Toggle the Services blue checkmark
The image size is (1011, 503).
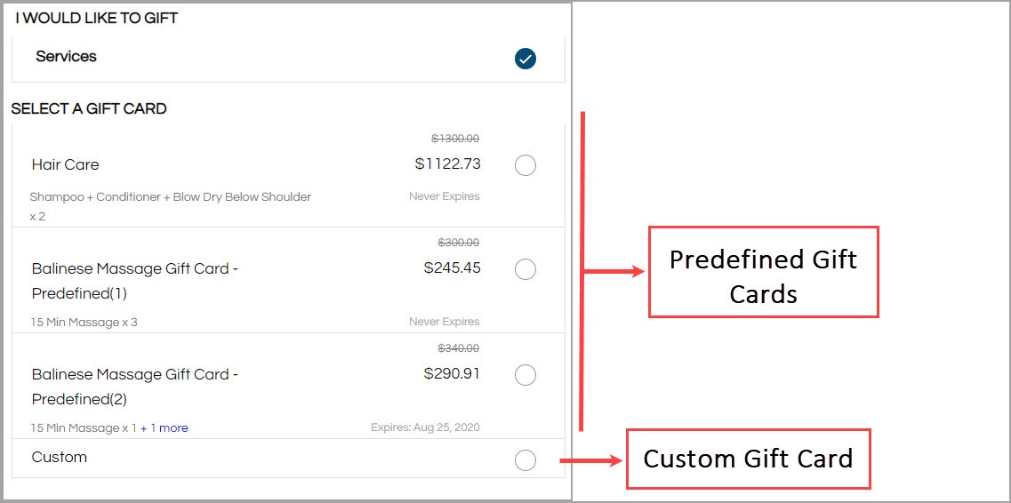point(526,59)
